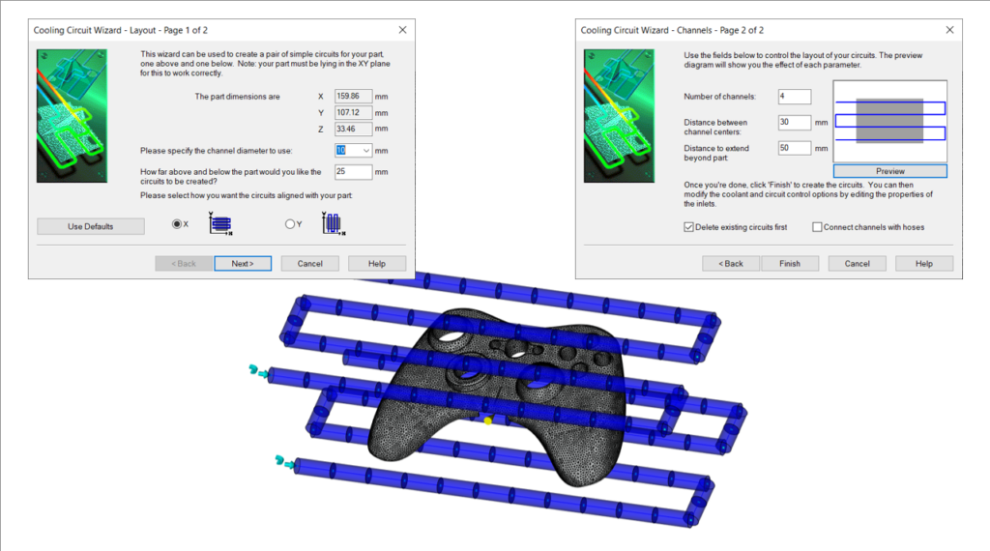Image resolution: width=990 pixels, height=551 pixels.
Task: Click the wizard illustration image on page 2
Action: point(619,116)
